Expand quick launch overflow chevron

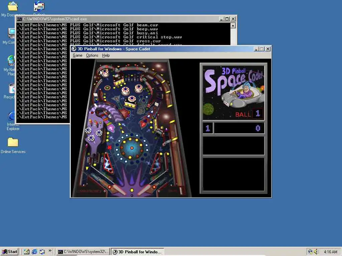point(50,251)
